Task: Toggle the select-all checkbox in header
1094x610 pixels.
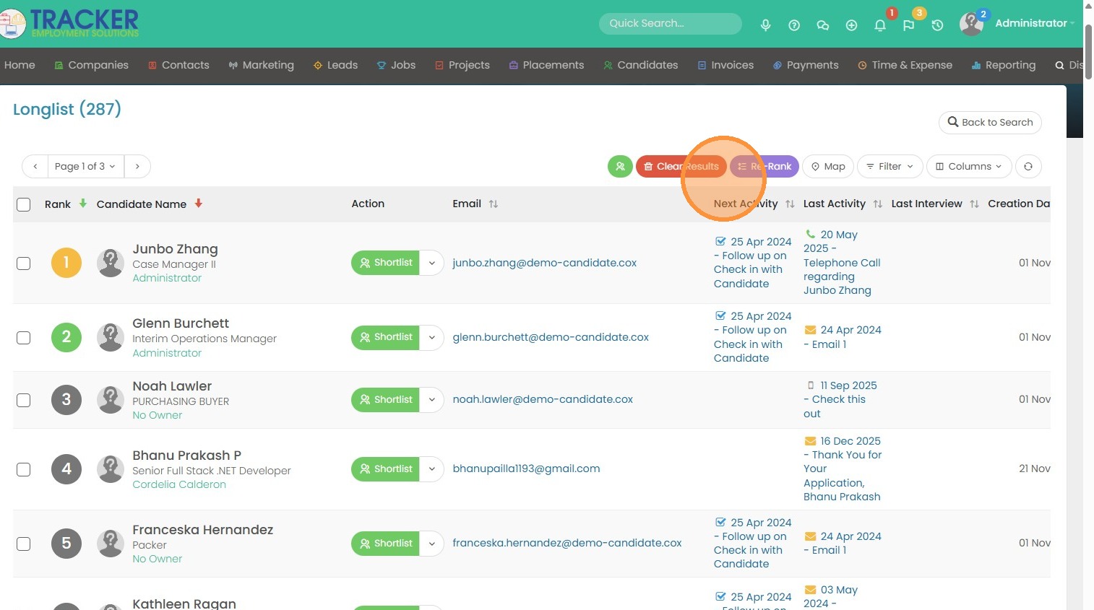Action: point(24,204)
